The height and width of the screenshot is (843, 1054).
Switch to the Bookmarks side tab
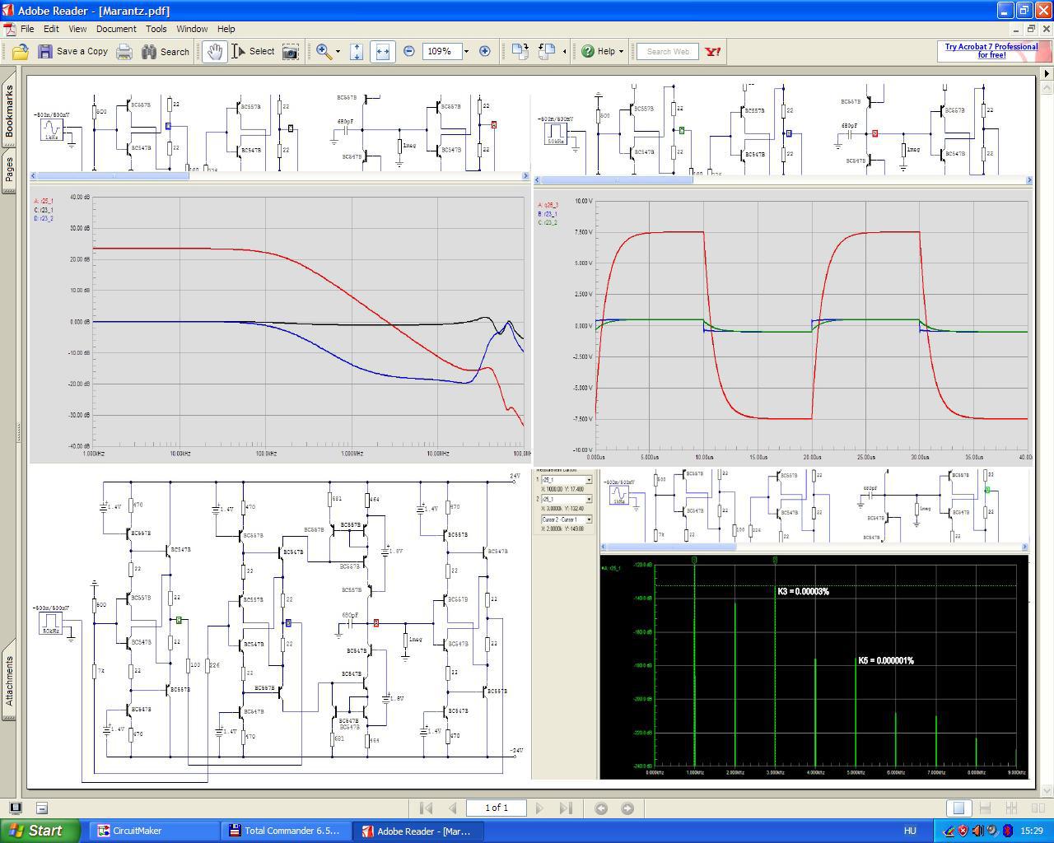(x=10, y=112)
